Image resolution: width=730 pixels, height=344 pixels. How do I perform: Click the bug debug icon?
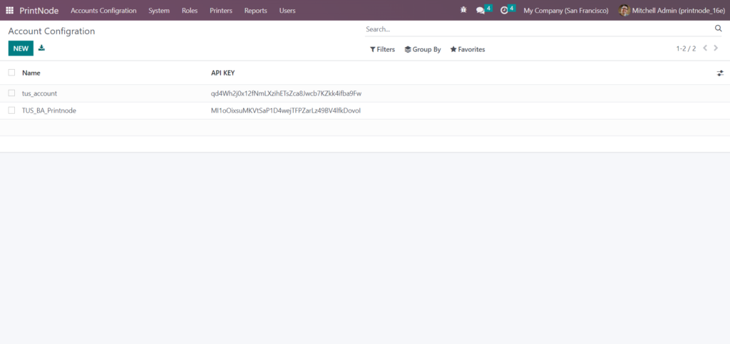[463, 10]
